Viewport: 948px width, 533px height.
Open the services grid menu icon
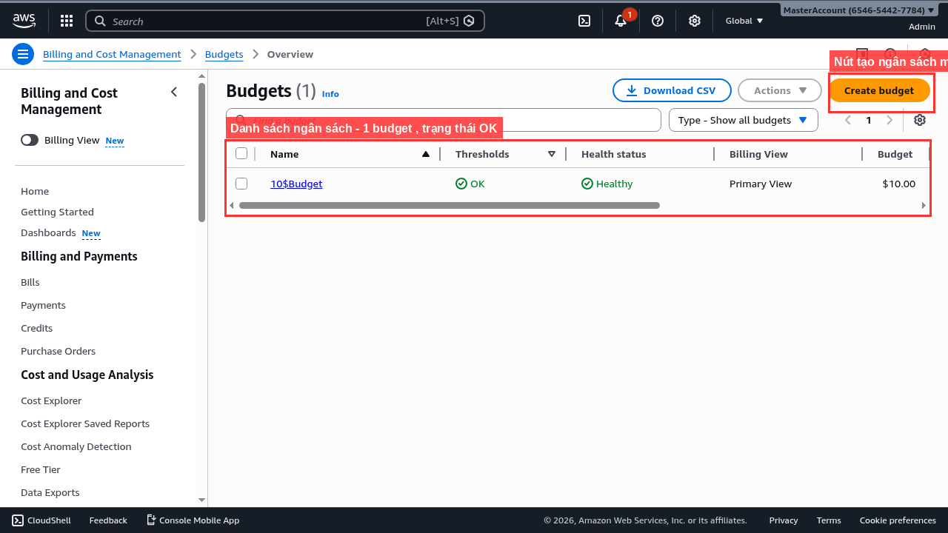tap(67, 21)
